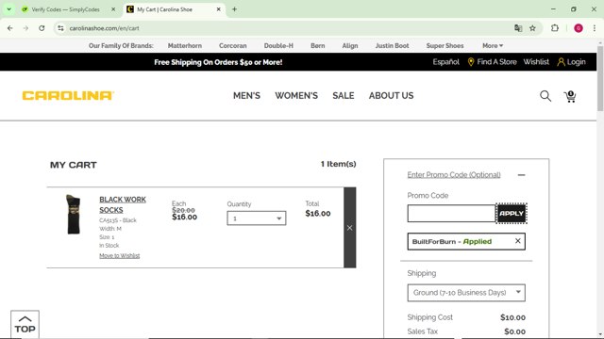Click the socks product thumbnail

(74, 215)
